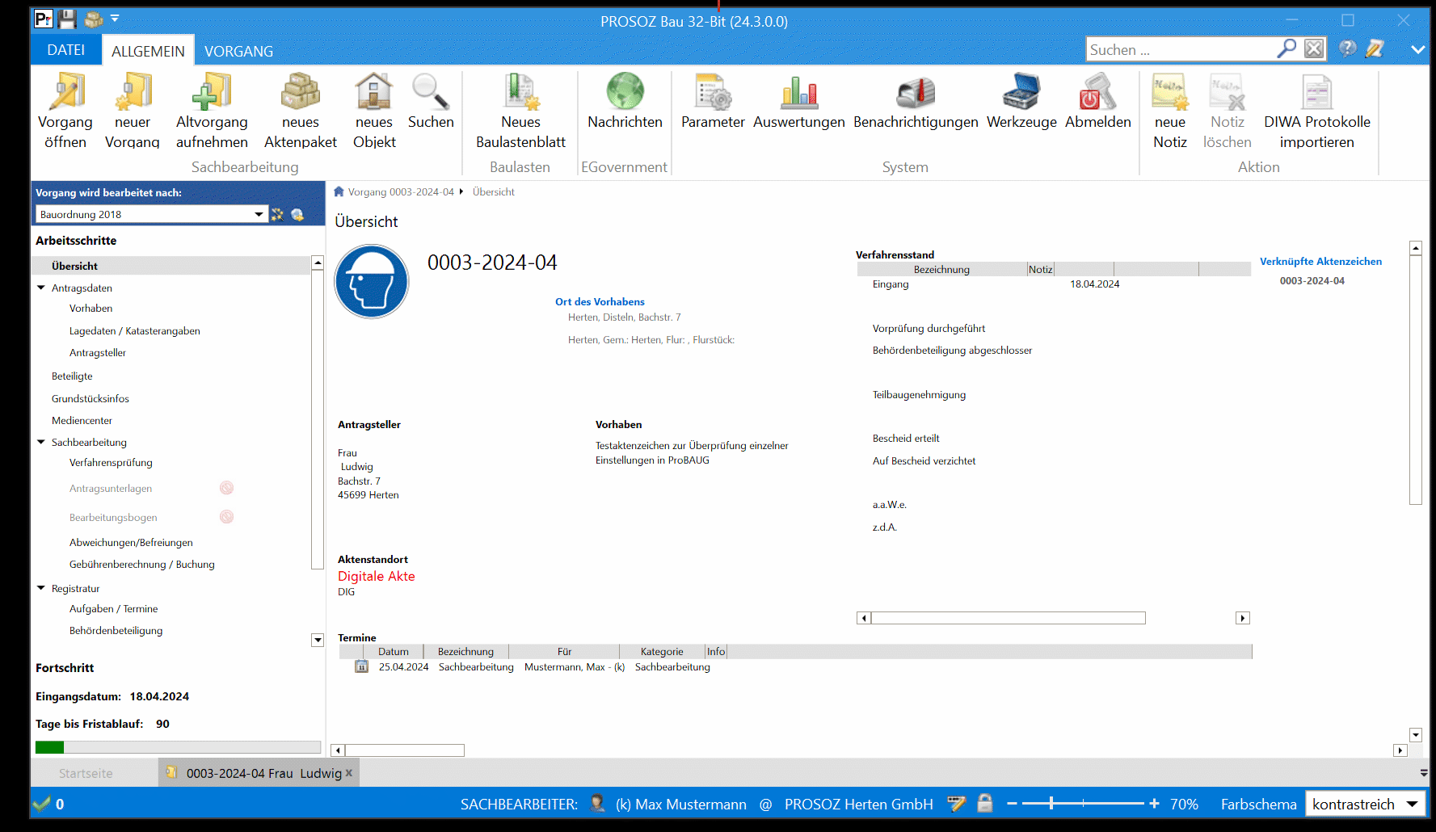Open quick access toolbar dropdown arrow

(115, 18)
